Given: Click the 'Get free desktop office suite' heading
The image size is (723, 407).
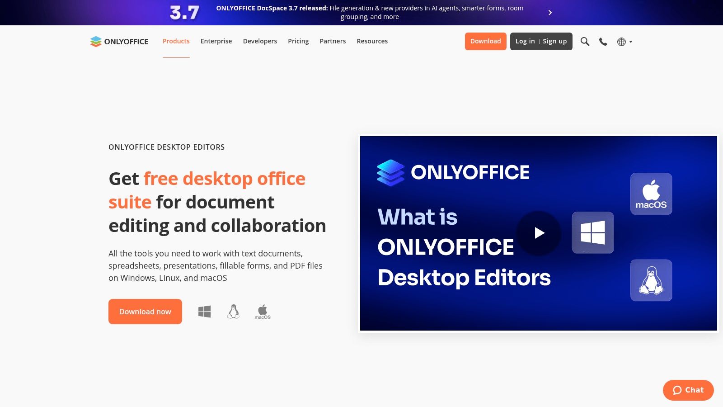Looking at the screenshot, I should (217, 202).
